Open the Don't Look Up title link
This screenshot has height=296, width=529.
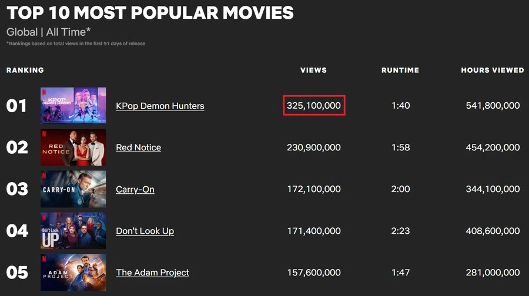coord(145,231)
